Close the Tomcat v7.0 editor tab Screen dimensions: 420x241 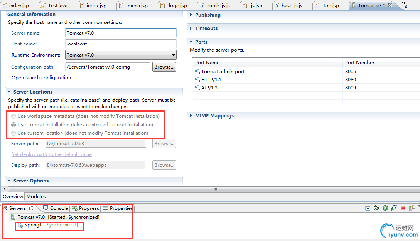click(x=390, y=5)
